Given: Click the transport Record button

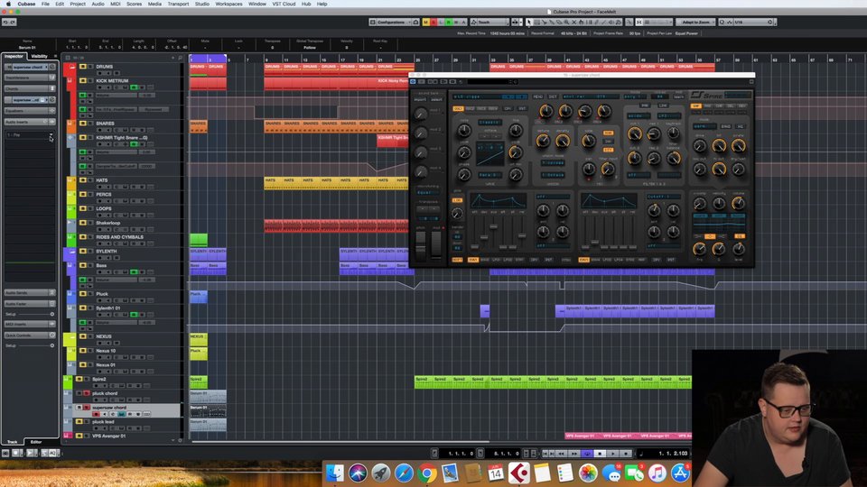Looking at the screenshot, I should pos(626,454).
